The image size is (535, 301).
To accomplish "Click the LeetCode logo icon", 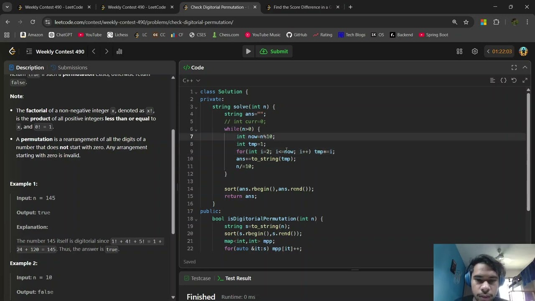I will (12, 51).
